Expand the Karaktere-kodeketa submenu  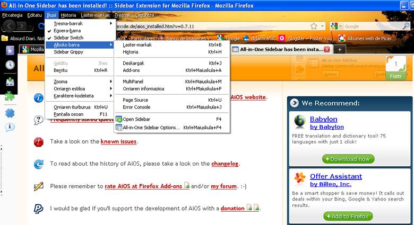[x=81, y=96]
